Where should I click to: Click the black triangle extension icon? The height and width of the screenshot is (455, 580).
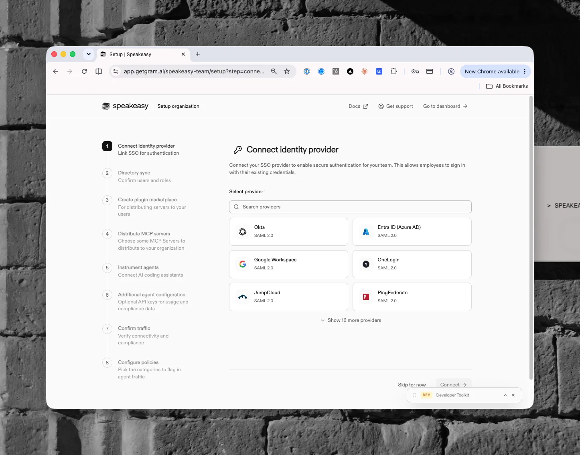pyautogui.click(x=350, y=71)
